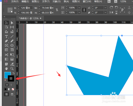Step the height H value
Image resolution: width=133 pixels, height=106 pixels.
[39, 13]
